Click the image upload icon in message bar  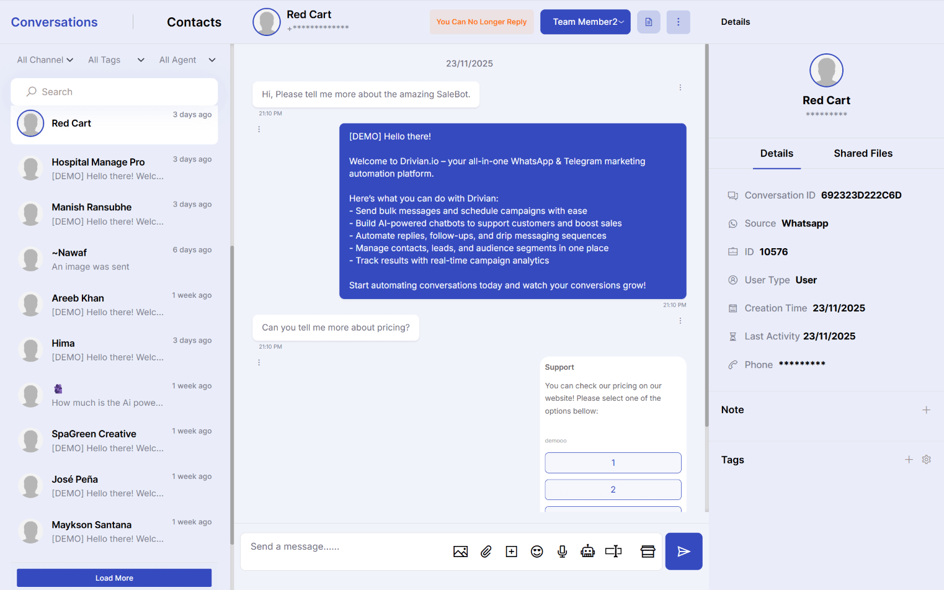(460, 552)
